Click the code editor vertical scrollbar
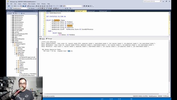177x100 pixels. (x=170, y=18)
